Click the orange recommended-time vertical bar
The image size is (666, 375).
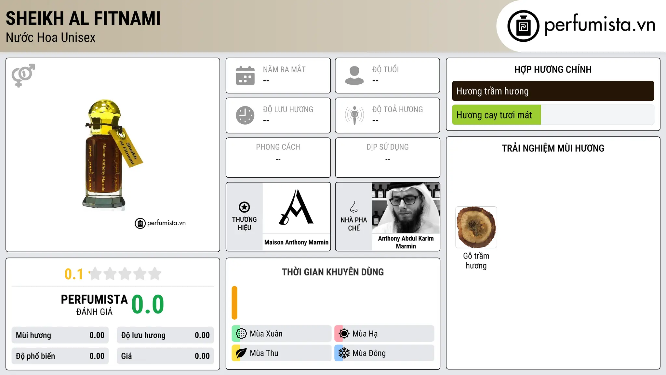[x=234, y=303]
